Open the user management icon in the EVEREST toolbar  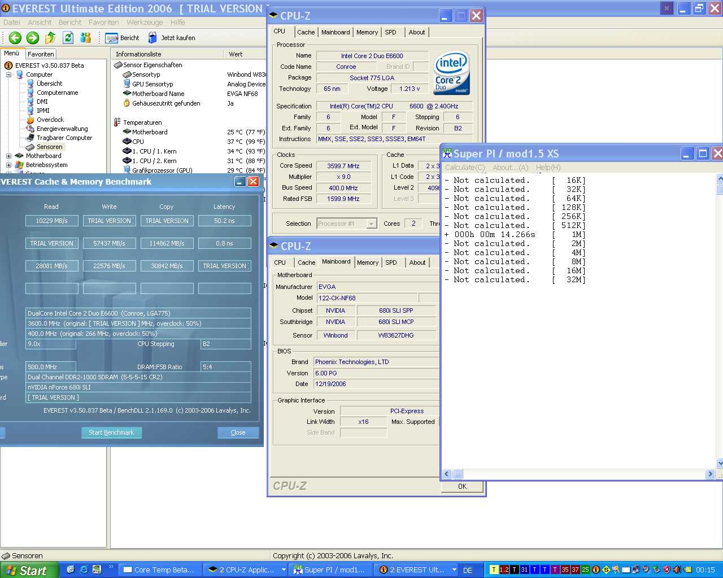coord(86,38)
